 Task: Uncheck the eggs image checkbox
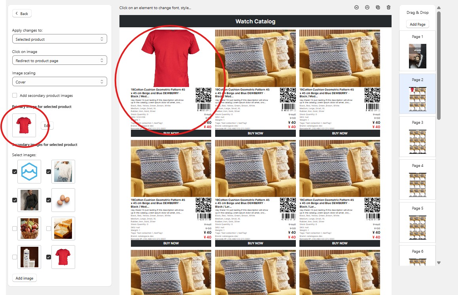coord(49,200)
